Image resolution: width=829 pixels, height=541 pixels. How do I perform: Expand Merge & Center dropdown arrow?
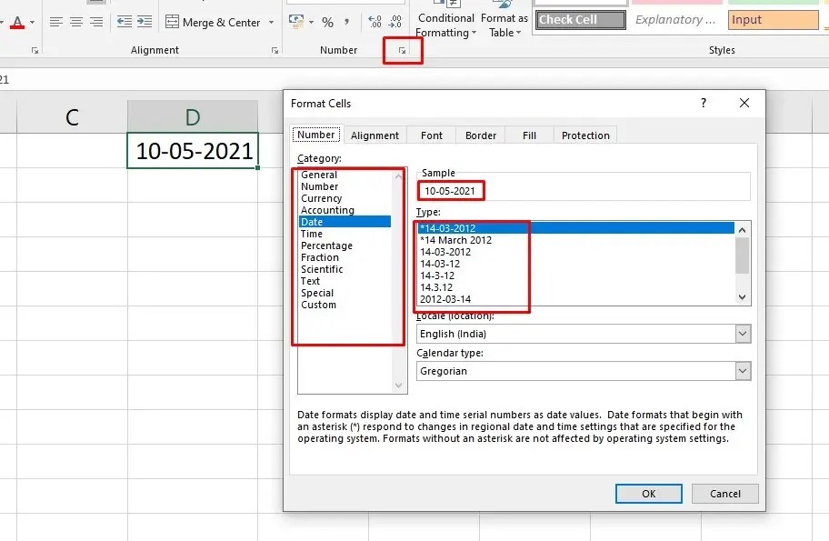tap(271, 22)
